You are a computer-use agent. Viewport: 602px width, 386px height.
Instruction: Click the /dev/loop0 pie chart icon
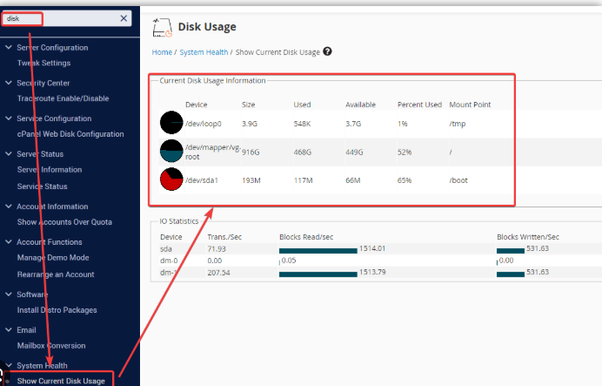(x=171, y=124)
